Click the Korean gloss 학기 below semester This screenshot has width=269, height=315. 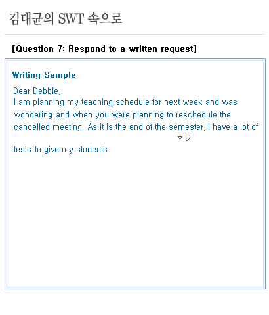point(185,138)
